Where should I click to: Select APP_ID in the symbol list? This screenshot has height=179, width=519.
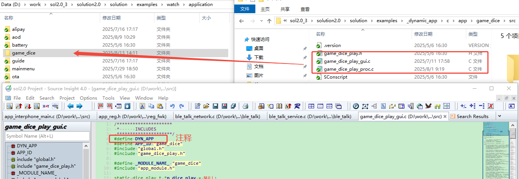tap(24, 152)
